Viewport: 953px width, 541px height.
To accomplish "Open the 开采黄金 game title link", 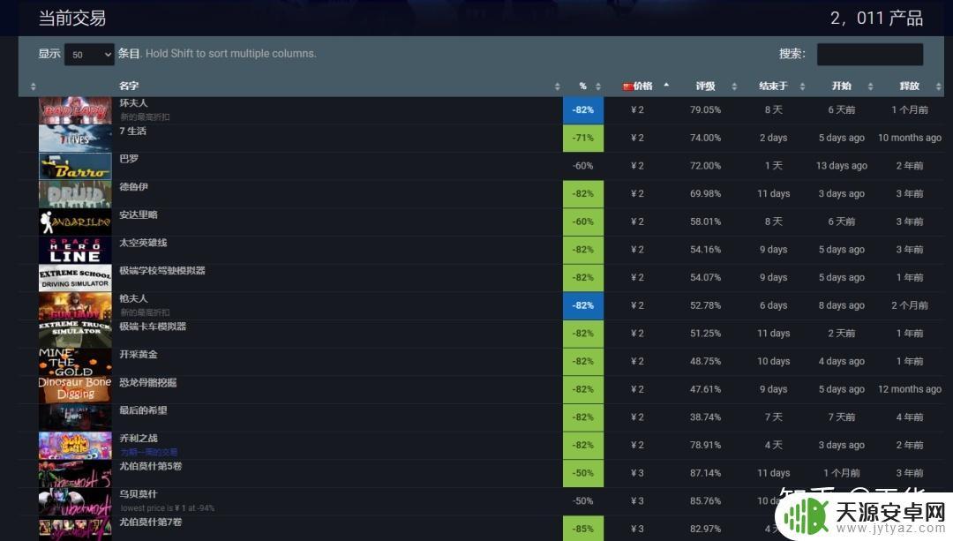I will coord(138,355).
